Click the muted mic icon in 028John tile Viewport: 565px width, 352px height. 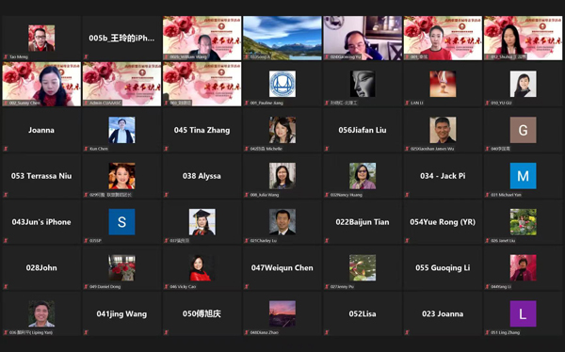tap(6, 286)
